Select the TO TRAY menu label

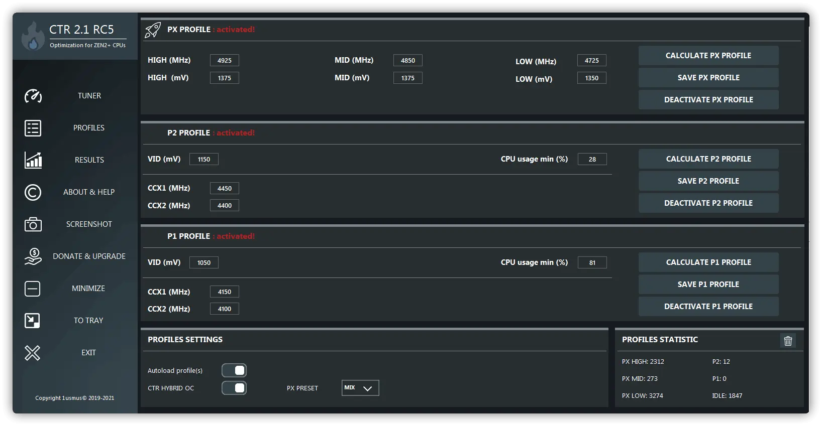coord(88,321)
